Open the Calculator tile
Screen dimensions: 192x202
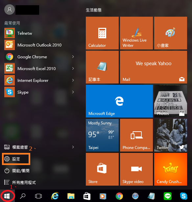(102, 33)
